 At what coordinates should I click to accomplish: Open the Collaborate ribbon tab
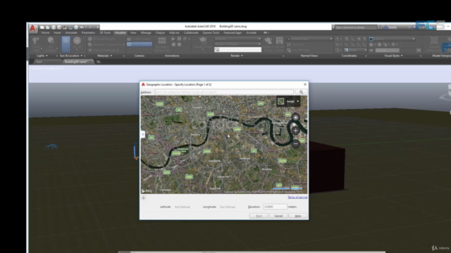coord(191,33)
